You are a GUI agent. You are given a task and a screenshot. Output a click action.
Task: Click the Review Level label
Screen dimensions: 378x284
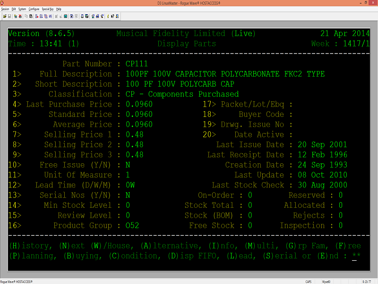85,215
